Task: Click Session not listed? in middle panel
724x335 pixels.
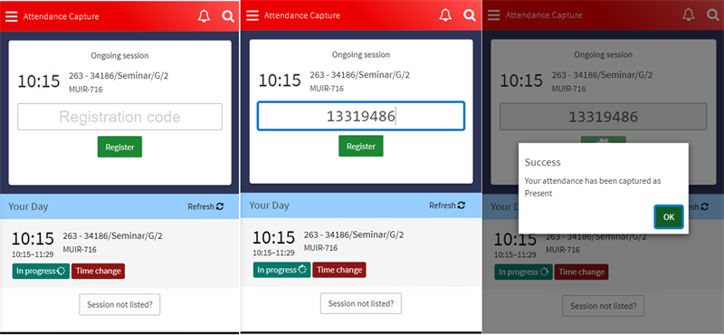Action: coord(361,303)
